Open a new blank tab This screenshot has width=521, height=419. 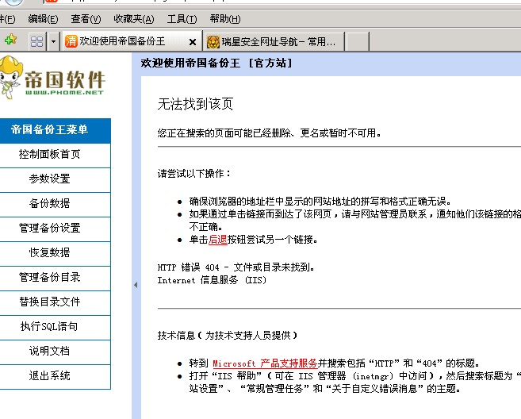[x=357, y=42]
